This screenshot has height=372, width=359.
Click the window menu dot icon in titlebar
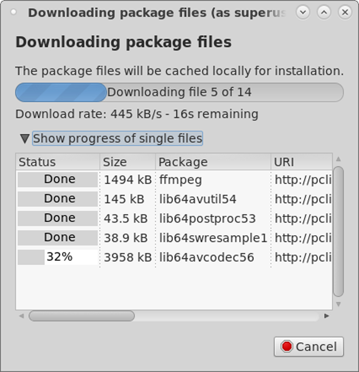click(13, 12)
